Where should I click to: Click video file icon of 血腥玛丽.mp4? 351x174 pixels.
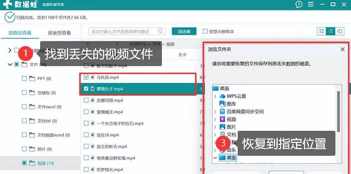[x=92, y=100]
